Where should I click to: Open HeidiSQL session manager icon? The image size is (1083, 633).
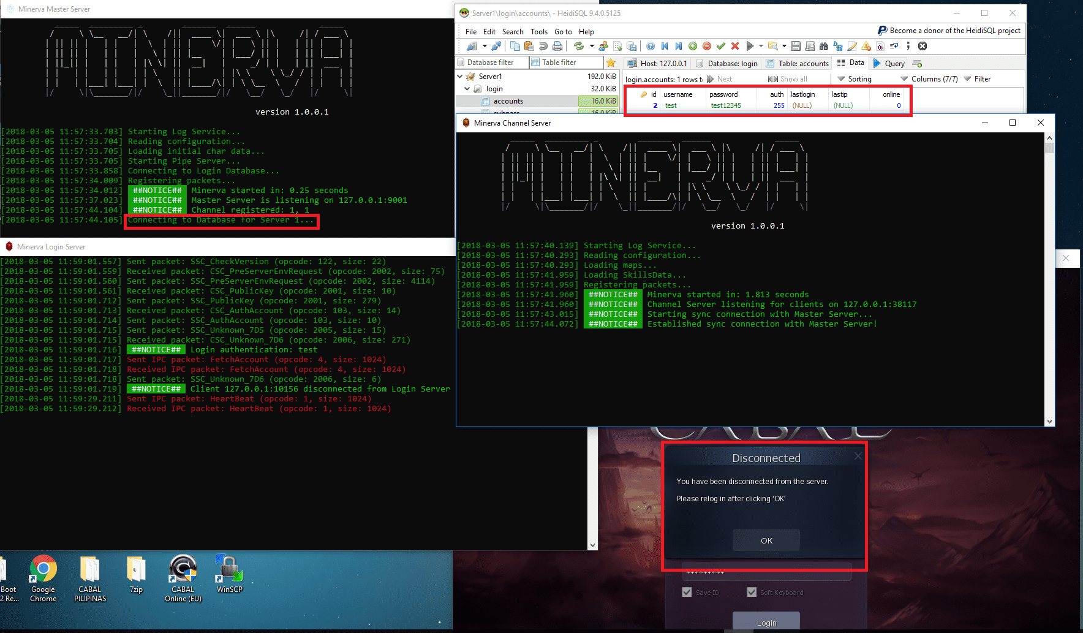(472, 46)
